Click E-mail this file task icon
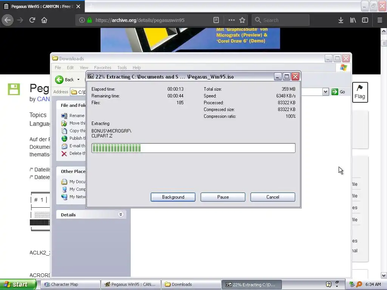 pos(64,146)
